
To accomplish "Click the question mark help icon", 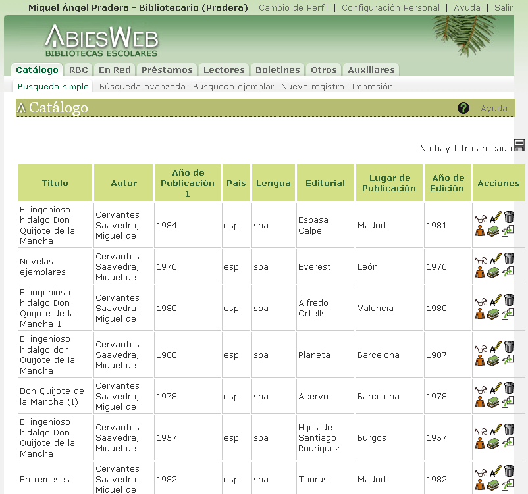I will 463,108.
